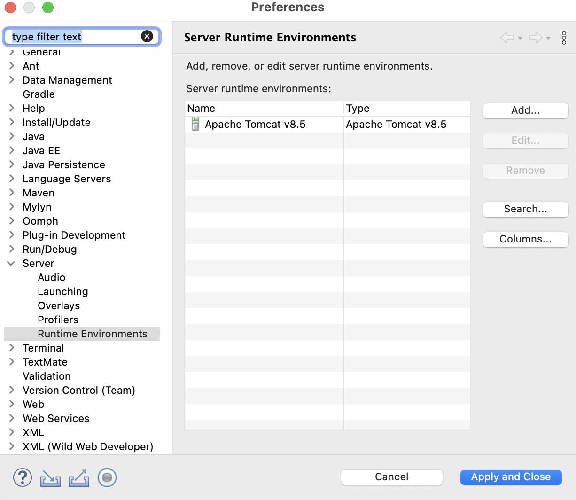Expand the Web Services node

tap(12, 418)
